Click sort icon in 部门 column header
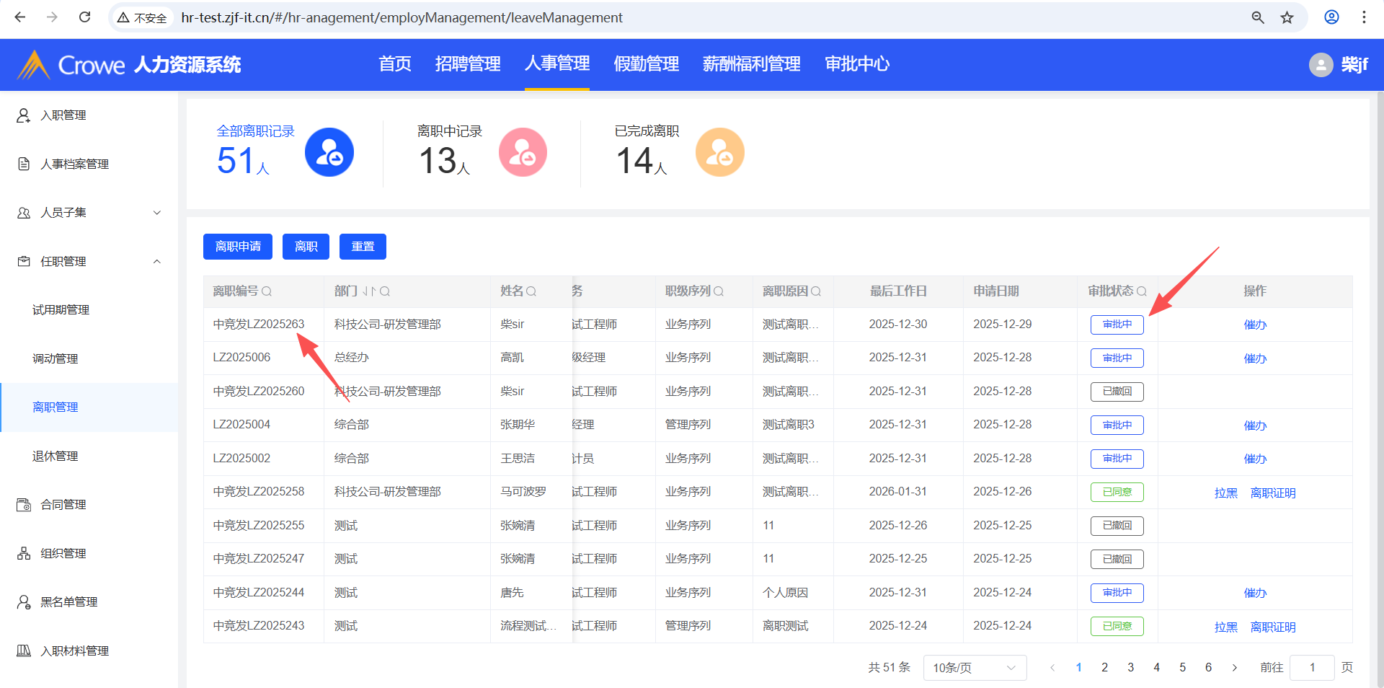Image resolution: width=1384 pixels, height=688 pixels. point(368,291)
